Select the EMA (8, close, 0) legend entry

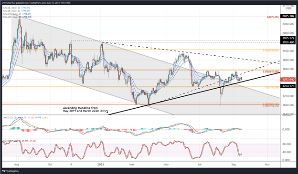[17, 11]
